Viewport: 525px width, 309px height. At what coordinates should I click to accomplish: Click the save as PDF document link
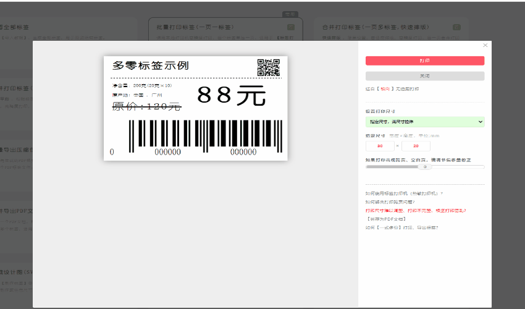387,219
